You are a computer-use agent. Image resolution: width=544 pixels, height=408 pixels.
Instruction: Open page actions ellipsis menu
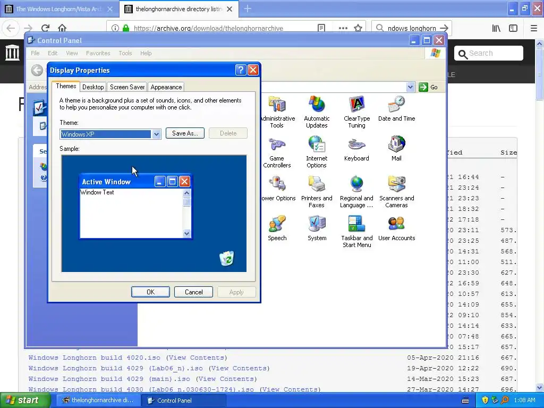tap(343, 28)
